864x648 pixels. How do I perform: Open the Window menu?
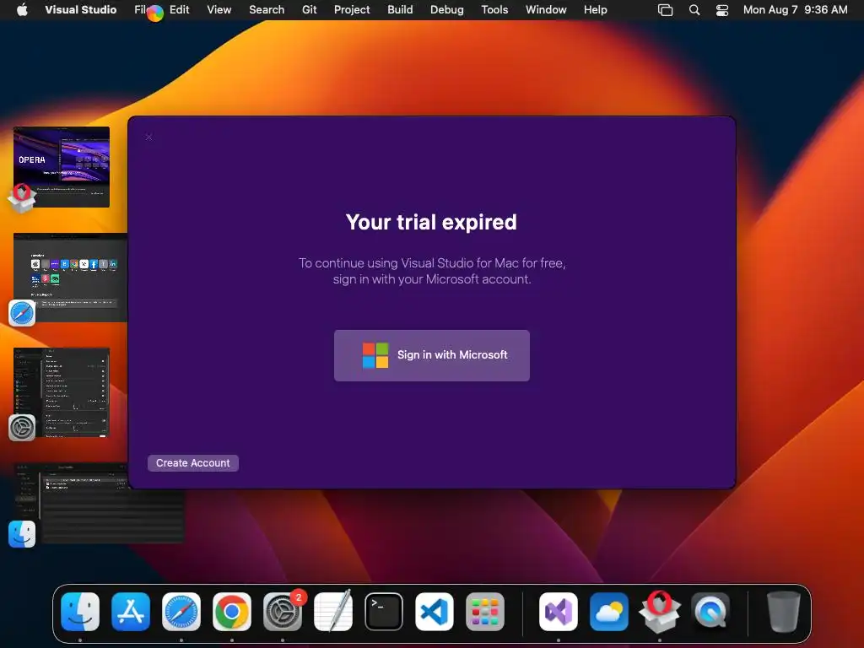click(546, 9)
